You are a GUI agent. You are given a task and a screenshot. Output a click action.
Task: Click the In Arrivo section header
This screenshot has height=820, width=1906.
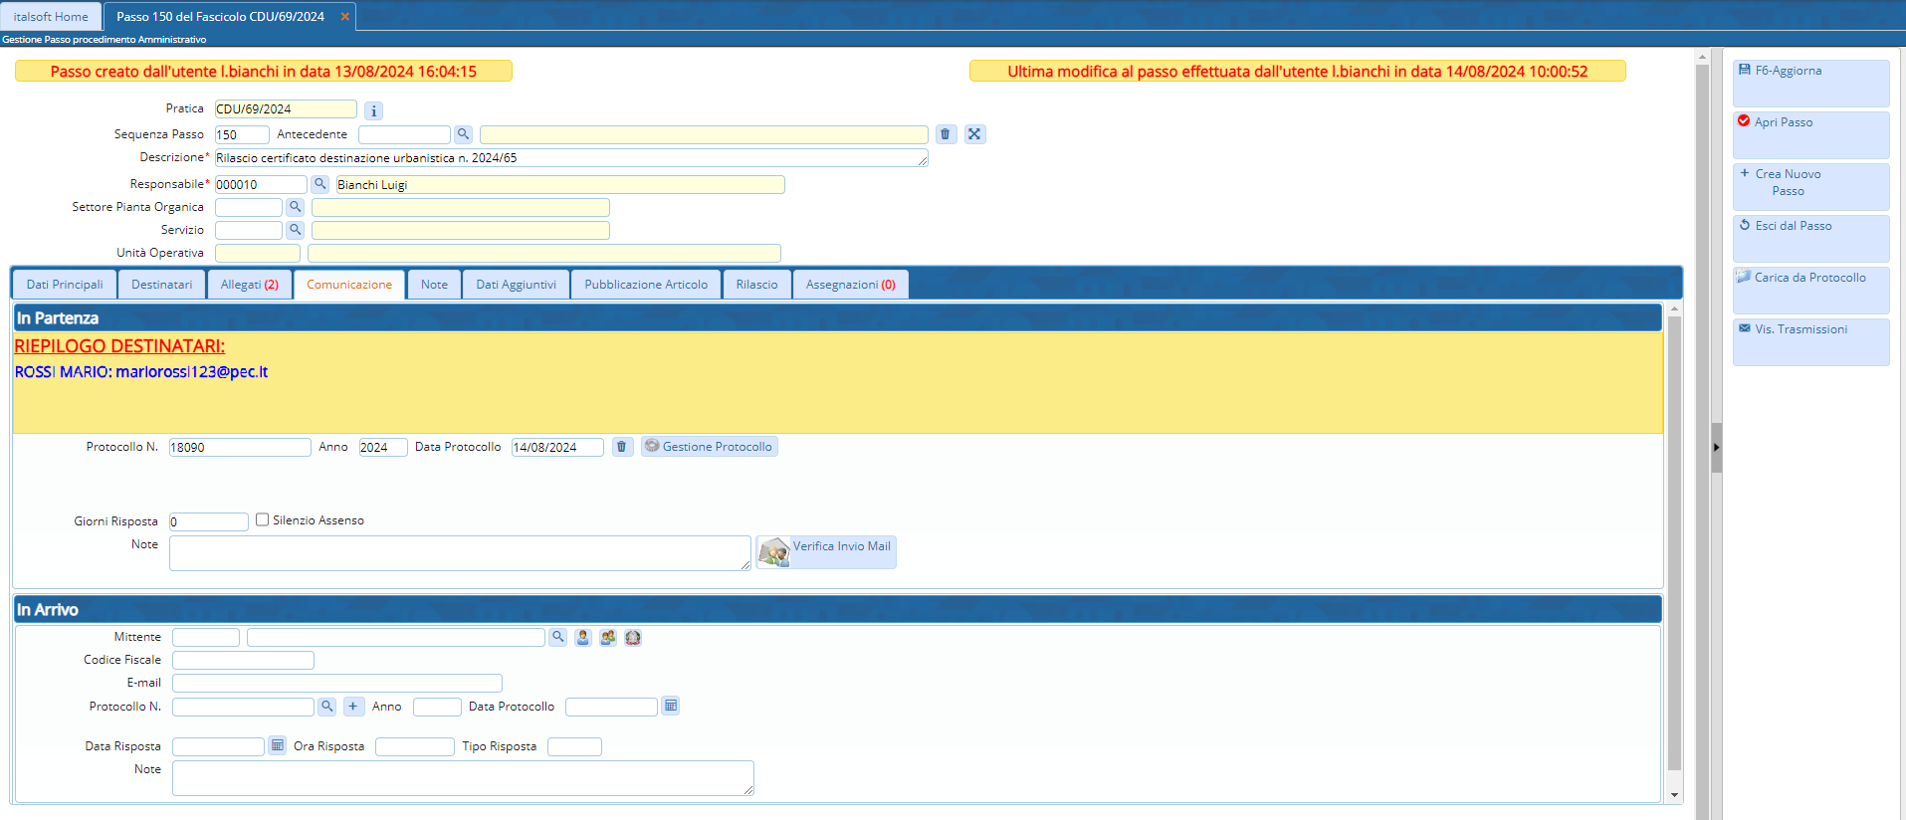pos(838,609)
